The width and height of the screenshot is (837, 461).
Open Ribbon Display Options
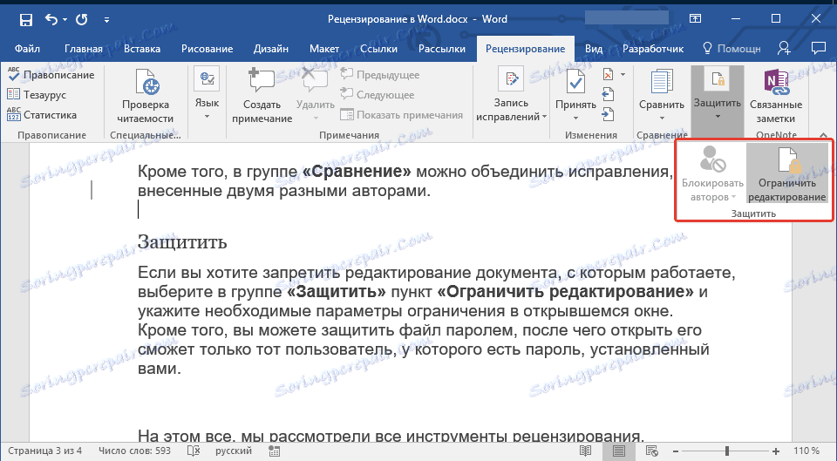[695, 18]
